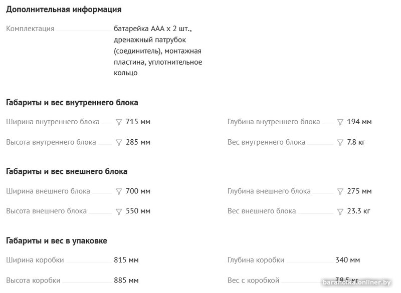Click filter icon next to 23.3 кг weight
The height and width of the screenshot is (293, 401).
(340, 211)
